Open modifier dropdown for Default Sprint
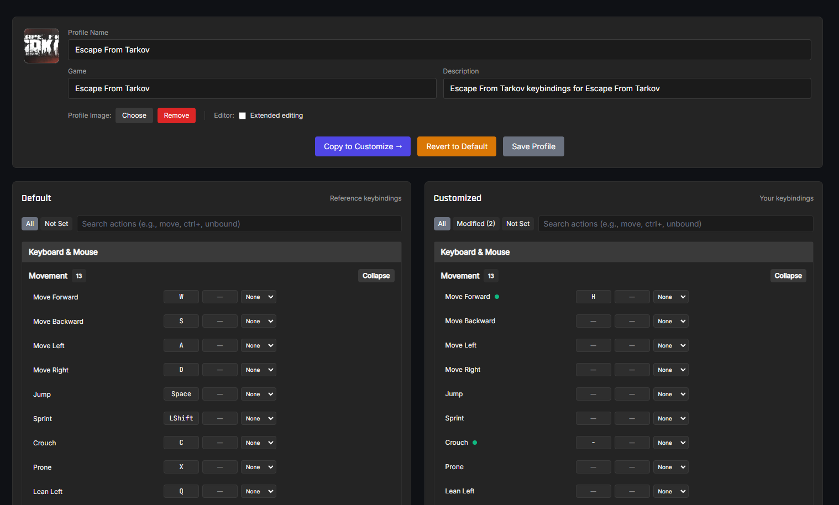The image size is (839, 505). (x=259, y=418)
